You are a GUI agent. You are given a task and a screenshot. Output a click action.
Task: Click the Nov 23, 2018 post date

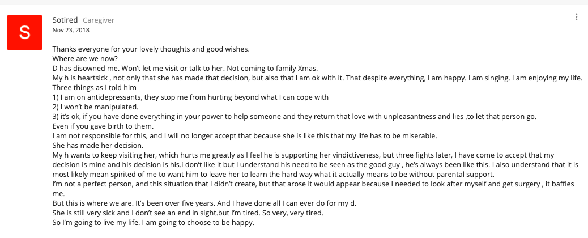[x=71, y=30]
